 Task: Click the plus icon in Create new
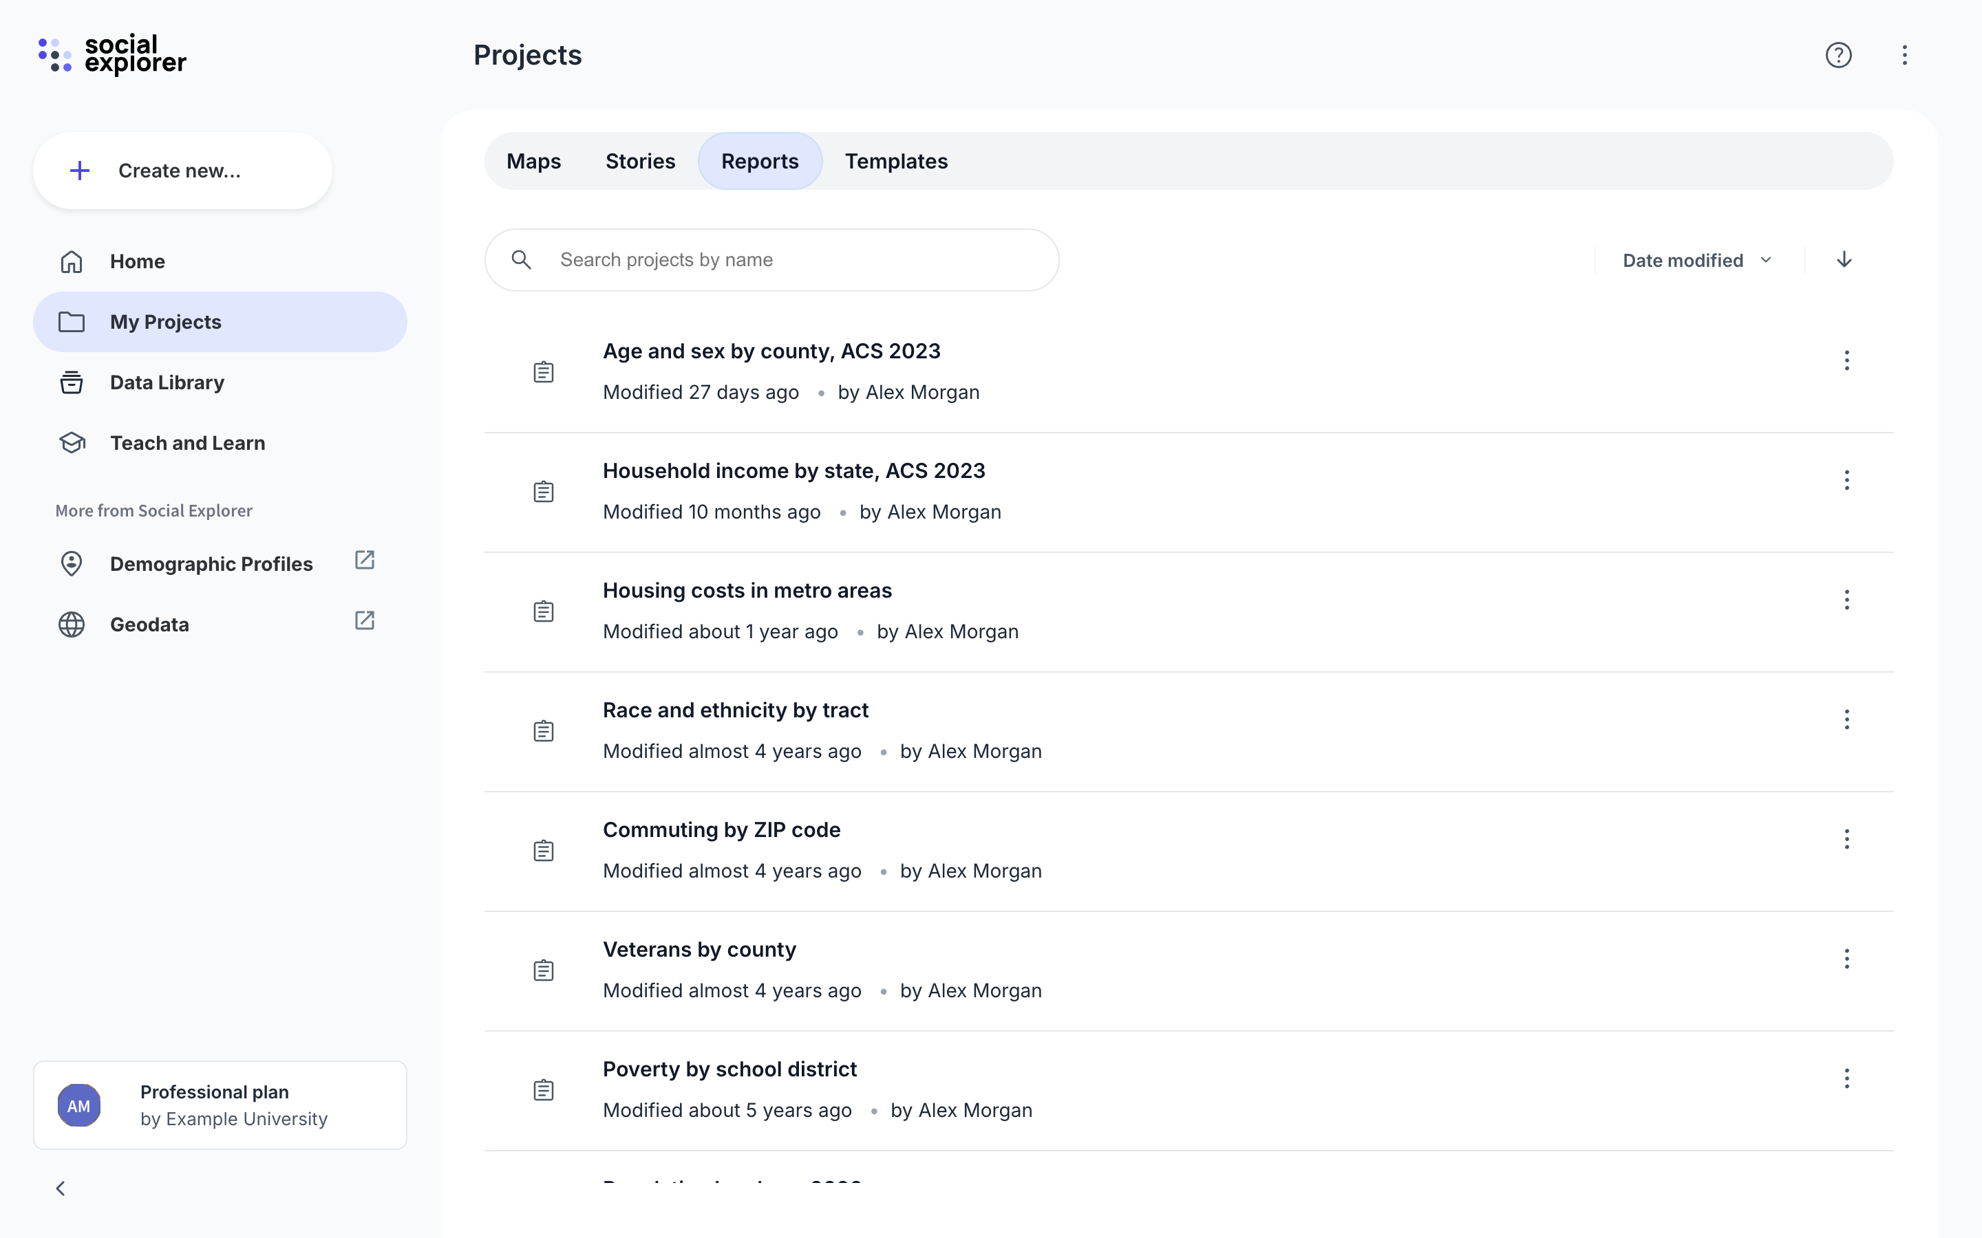tap(79, 171)
